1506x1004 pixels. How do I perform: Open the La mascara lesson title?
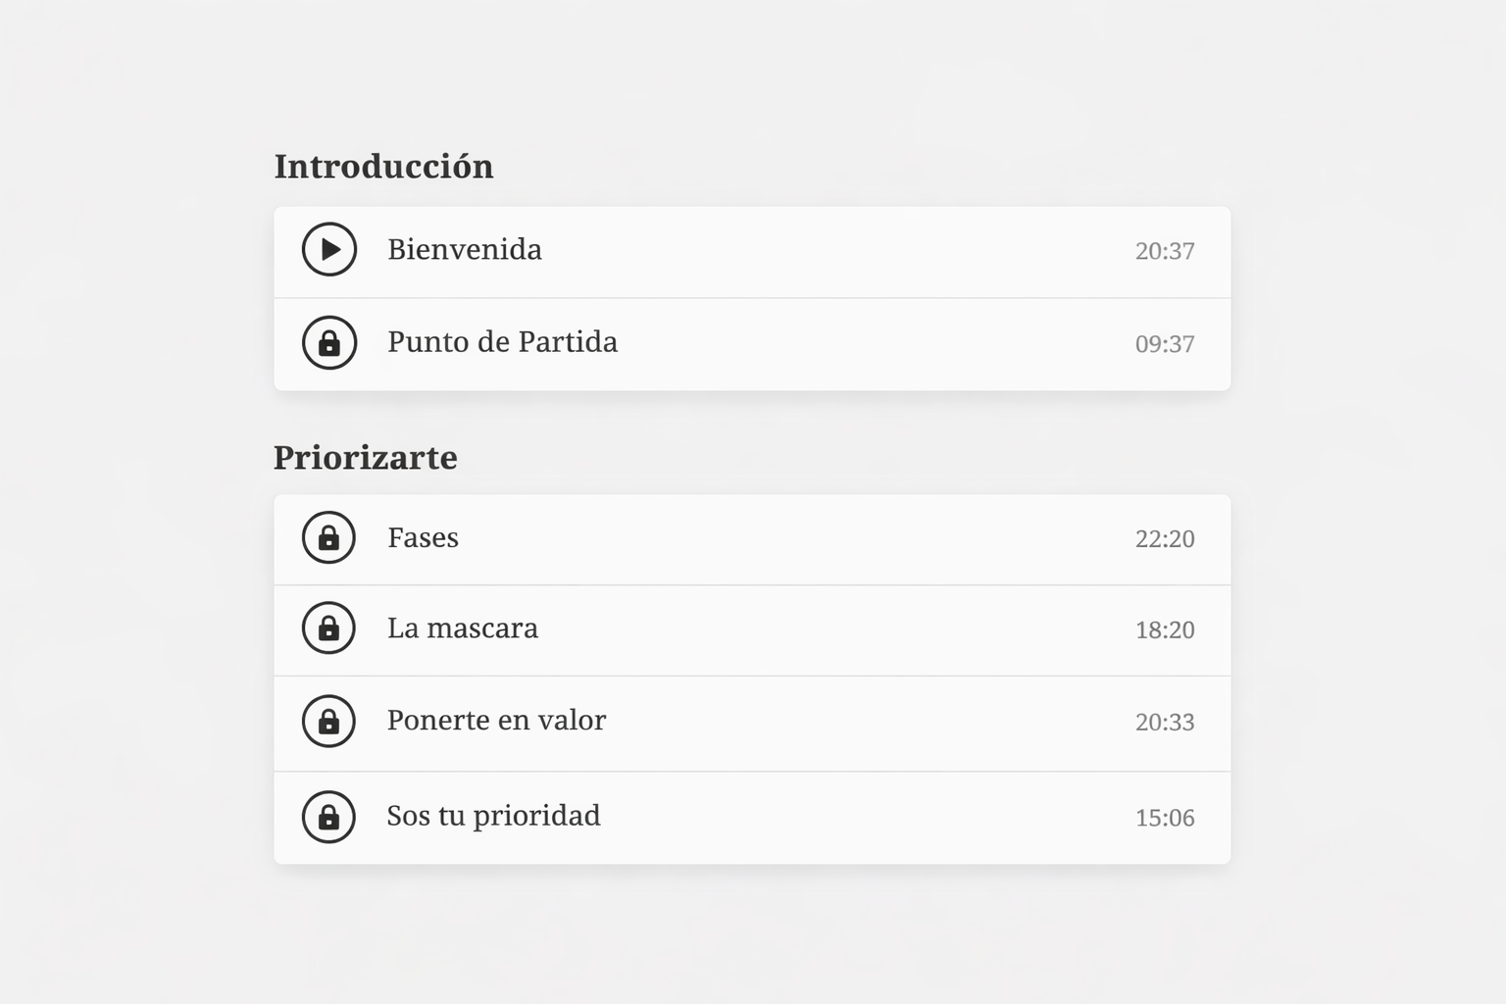click(463, 628)
